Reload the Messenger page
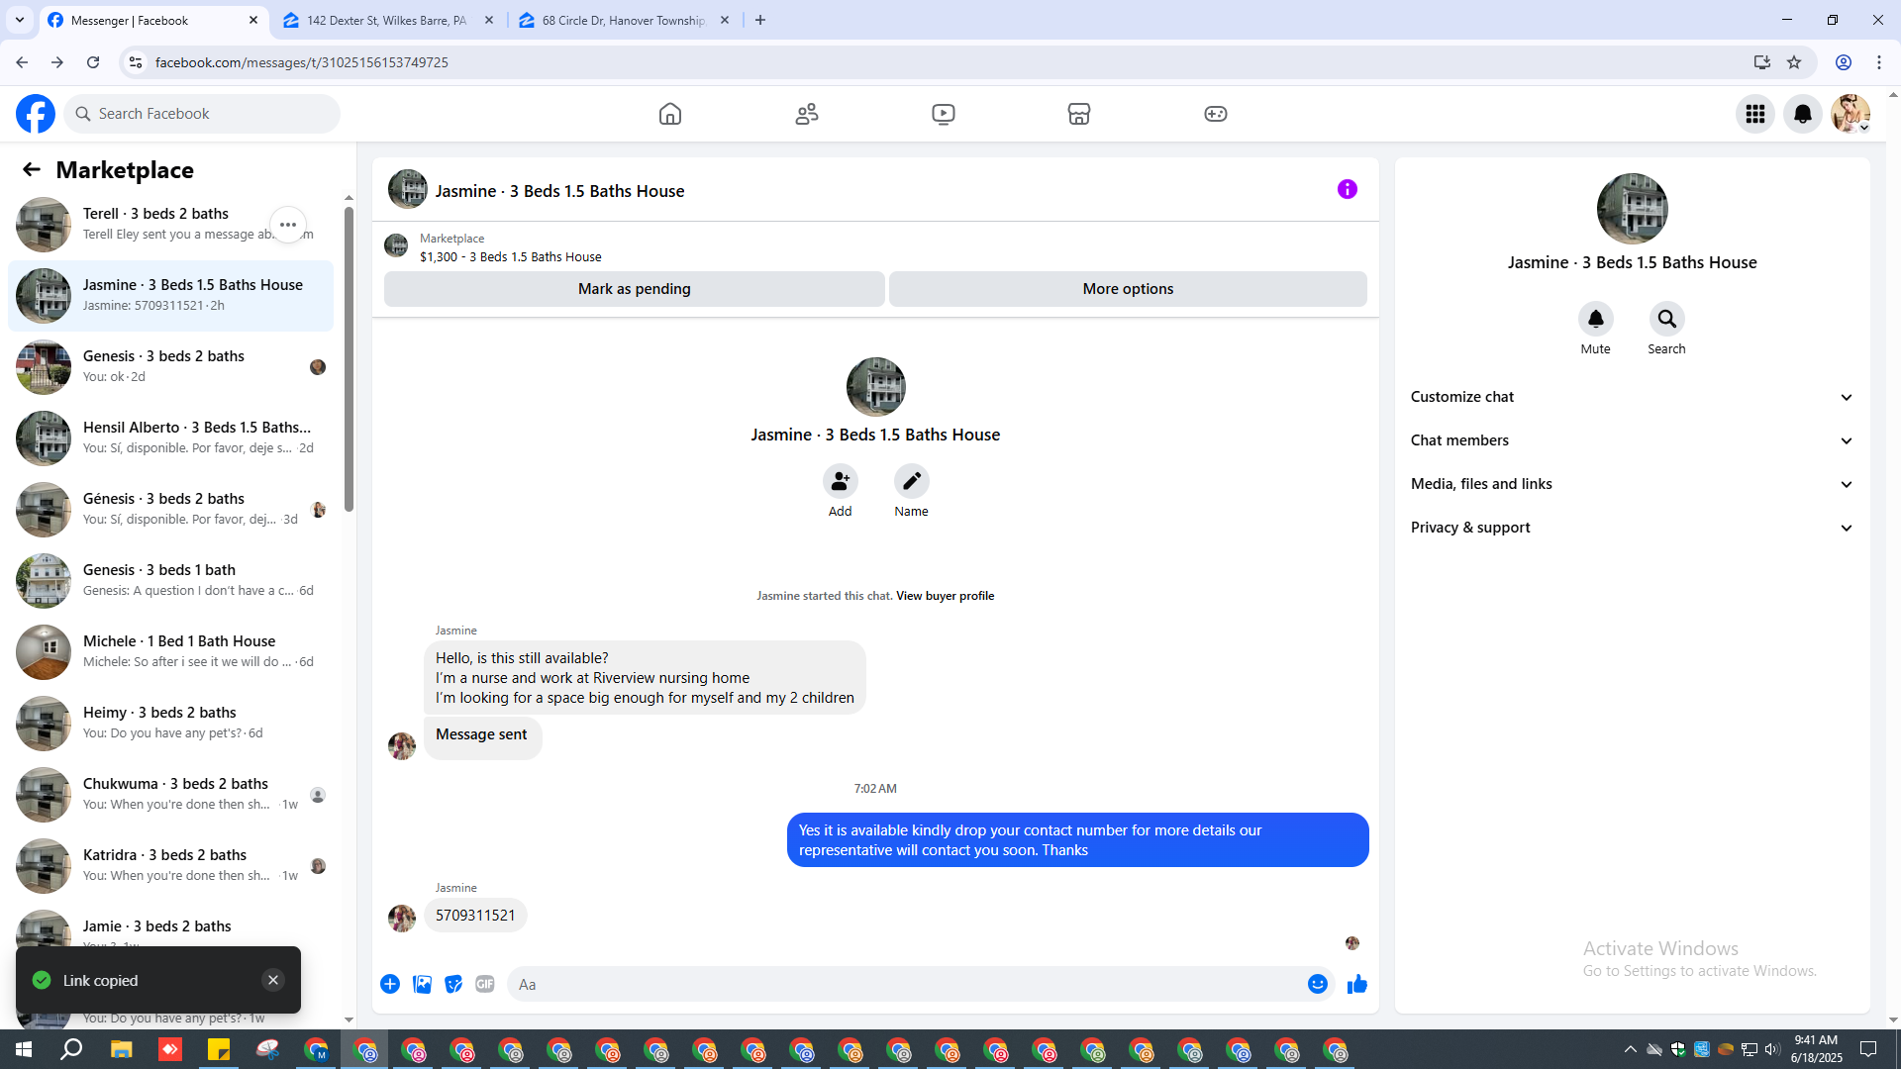1901x1069 pixels. coord(93,62)
